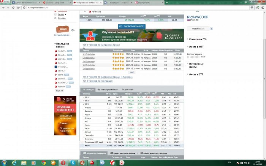Click the Сделать скриншот button

pos(131,27)
